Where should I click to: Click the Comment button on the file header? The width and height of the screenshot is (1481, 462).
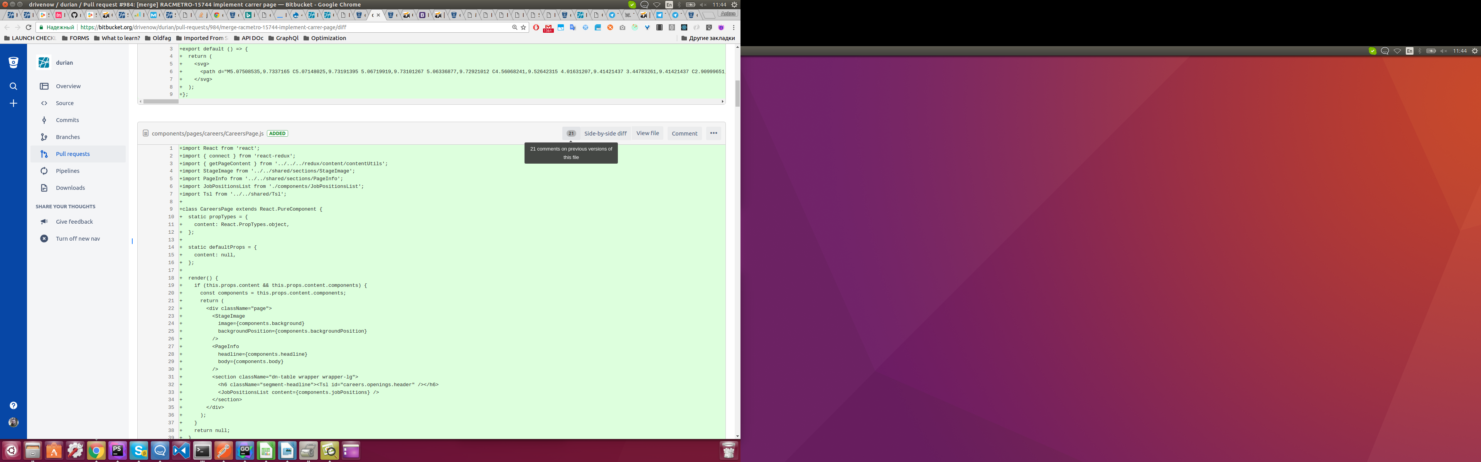pyautogui.click(x=684, y=133)
